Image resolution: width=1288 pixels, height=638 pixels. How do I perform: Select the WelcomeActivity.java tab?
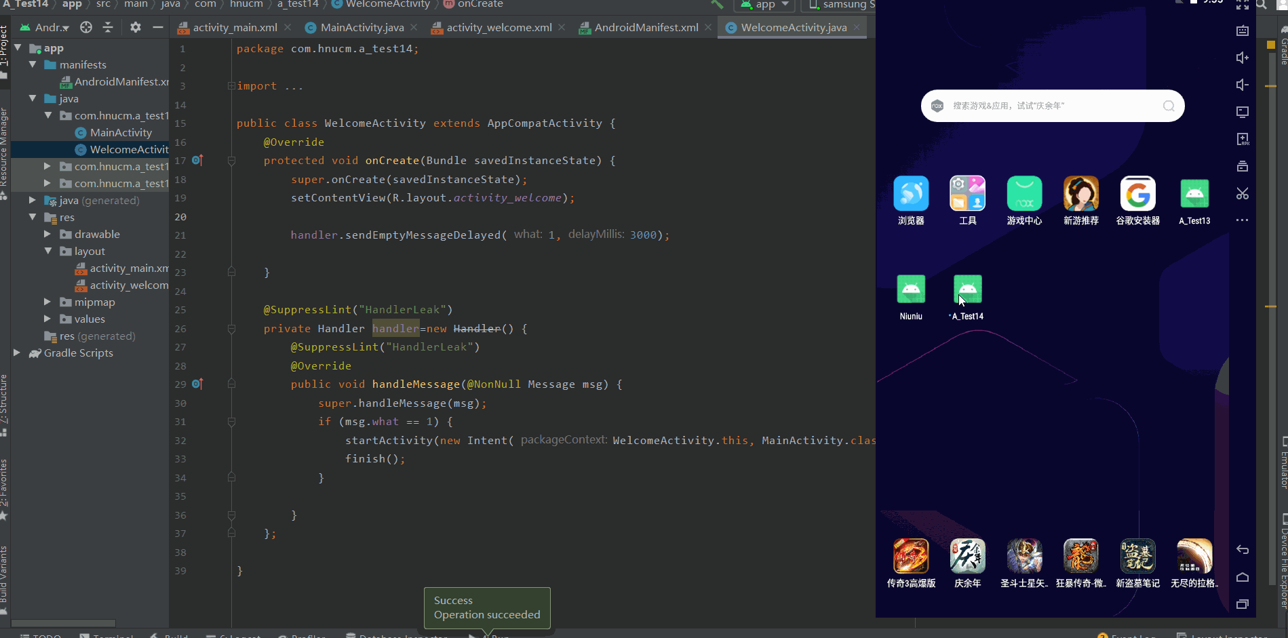pyautogui.click(x=793, y=27)
